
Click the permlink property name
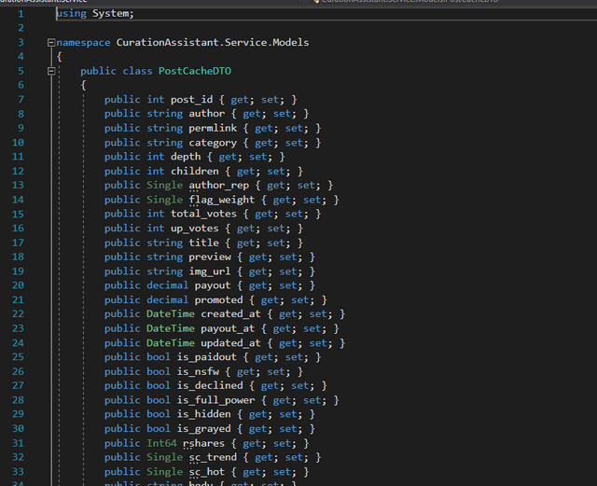tap(213, 129)
